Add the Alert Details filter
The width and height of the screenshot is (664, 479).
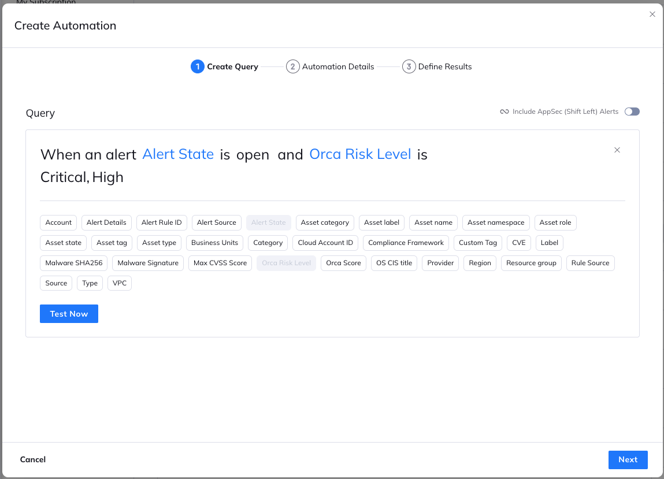tap(106, 222)
